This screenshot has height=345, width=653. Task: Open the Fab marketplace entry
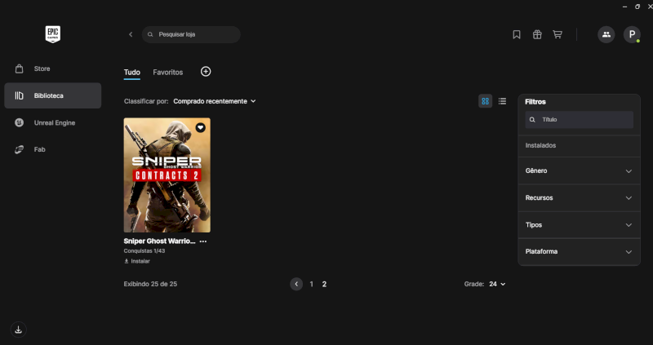point(53,149)
